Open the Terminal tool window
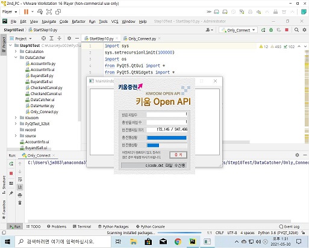Viewport: 309px width, 248px height. point(82,226)
